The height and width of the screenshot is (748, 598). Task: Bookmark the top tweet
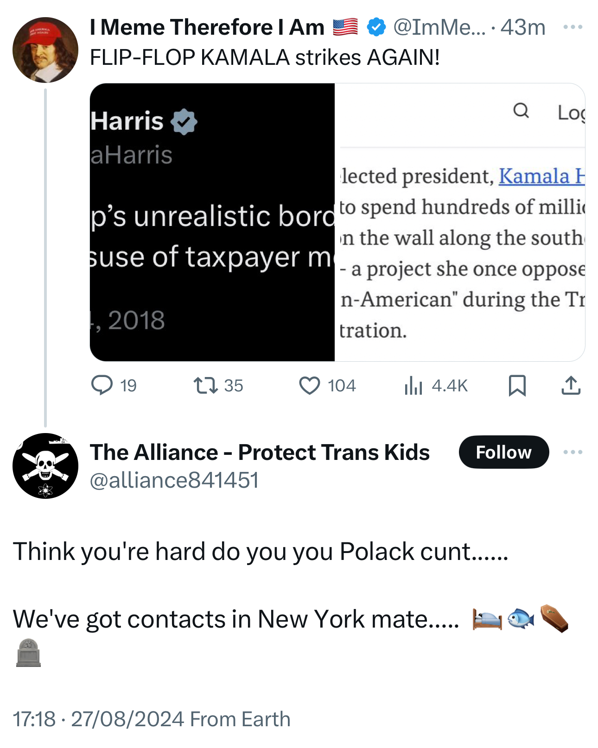point(517,385)
